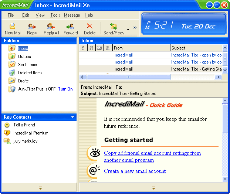The height and width of the screenshot is (194, 230).
Task: Collapse left panel with bottom arrow
Action: (40, 187)
